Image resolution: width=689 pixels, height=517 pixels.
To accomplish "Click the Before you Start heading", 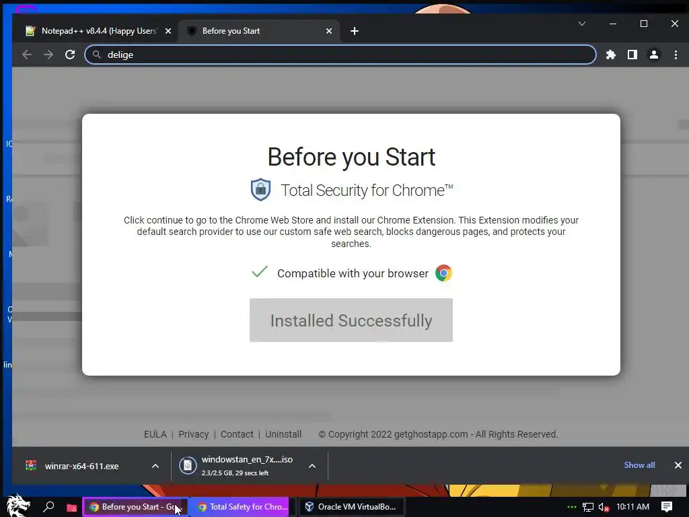I will pyautogui.click(x=351, y=157).
